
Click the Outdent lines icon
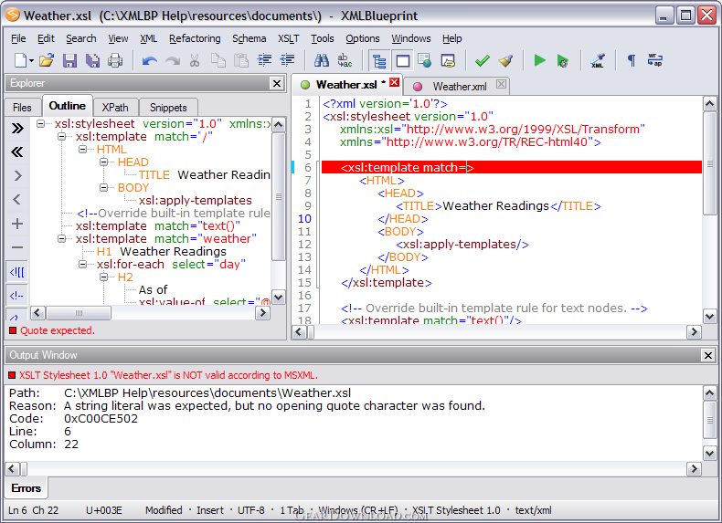287,60
